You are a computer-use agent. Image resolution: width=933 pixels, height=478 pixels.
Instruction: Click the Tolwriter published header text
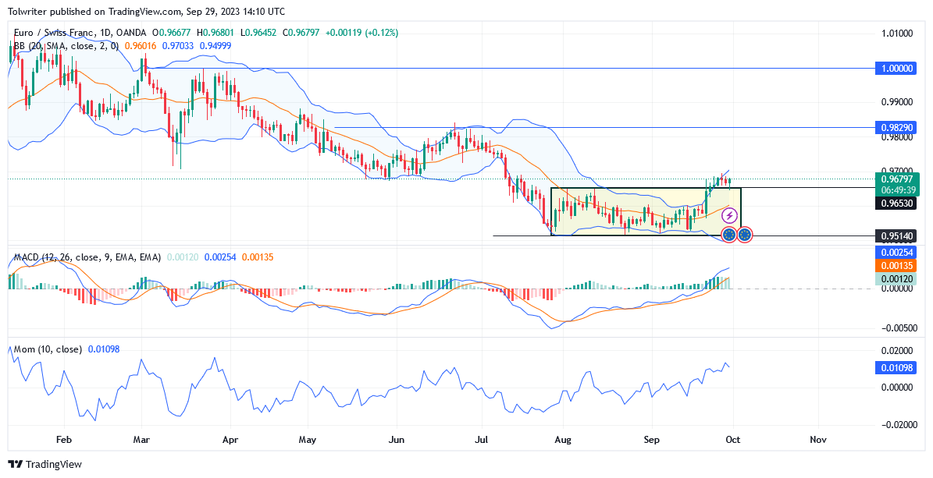(x=146, y=11)
